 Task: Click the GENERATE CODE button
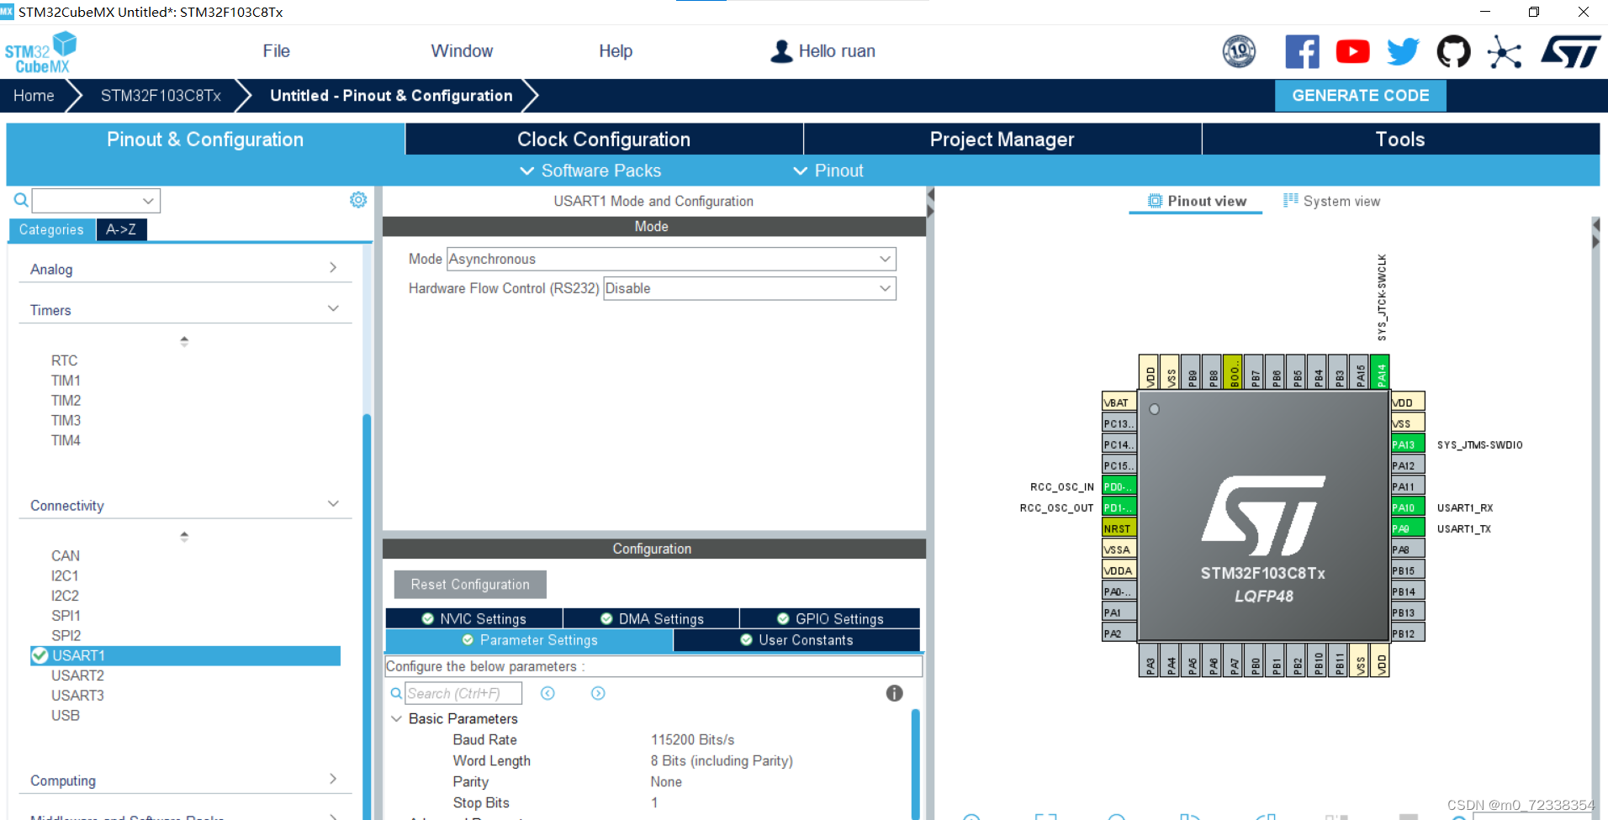(x=1361, y=96)
